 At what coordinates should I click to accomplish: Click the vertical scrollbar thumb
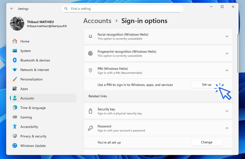pyautogui.click(x=237, y=53)
